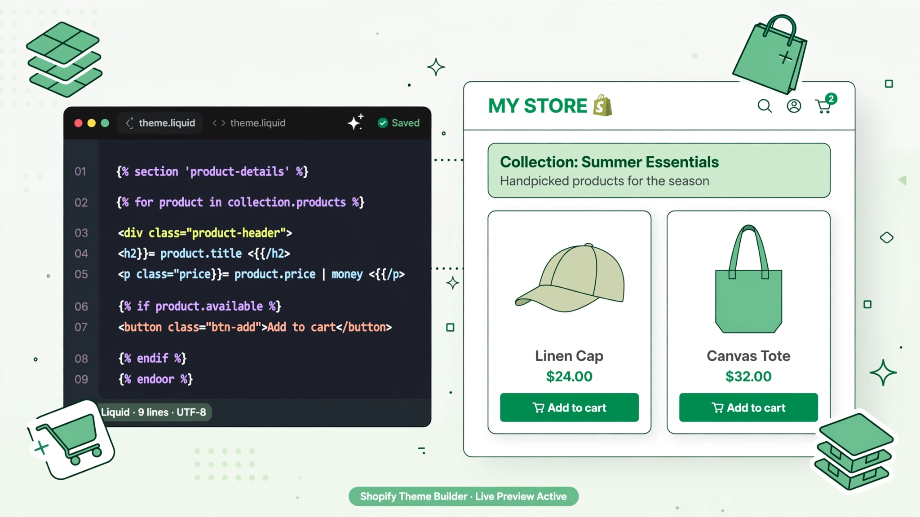Click the yellow minimize dot of editor window
The height and width of the screenshot is (517, 920).
pos(92,123)
